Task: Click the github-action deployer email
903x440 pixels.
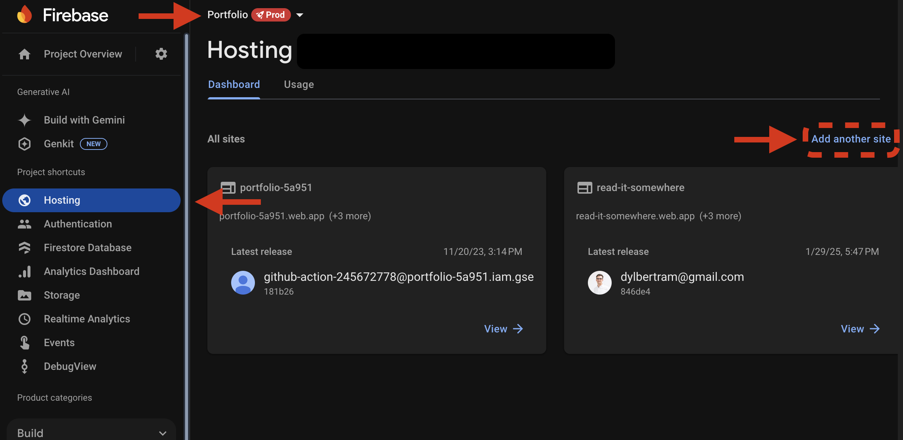Action: (399, 277)
